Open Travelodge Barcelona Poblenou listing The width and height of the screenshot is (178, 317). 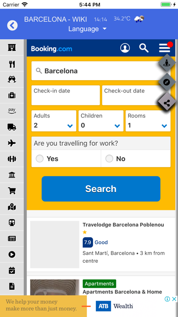point(123,225)
